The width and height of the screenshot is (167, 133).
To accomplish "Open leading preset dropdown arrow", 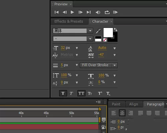I will [x=115, y=48].
